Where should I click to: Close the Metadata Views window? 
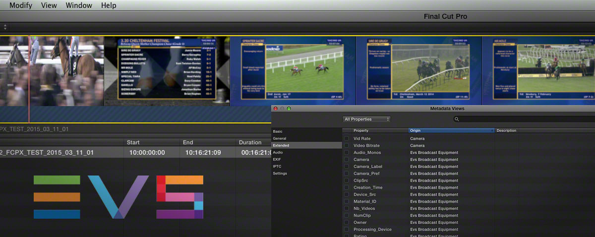[276, 109]
